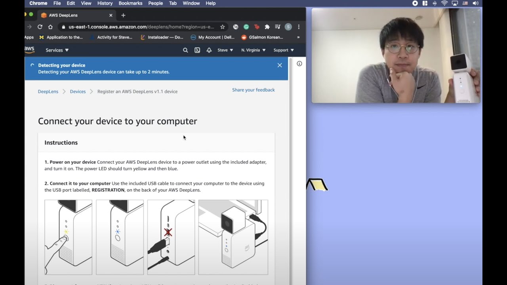The width and height of the screenshot is (507, 285).
Task: Close the AWS DeepLens tab
Action: (111, 15)
